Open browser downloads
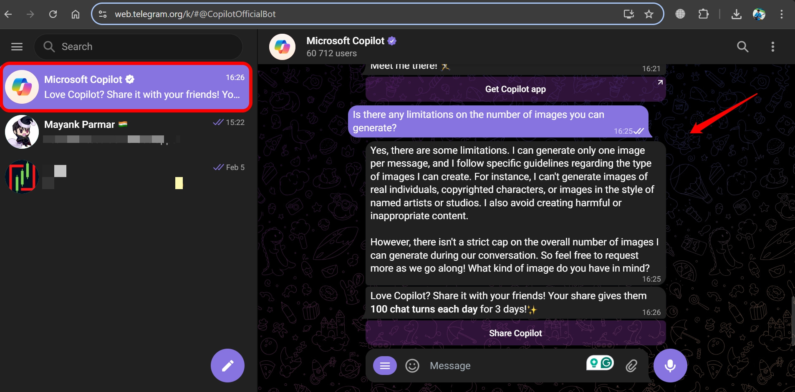This screenshot has width=795, height=392. (x=737, y=14)
